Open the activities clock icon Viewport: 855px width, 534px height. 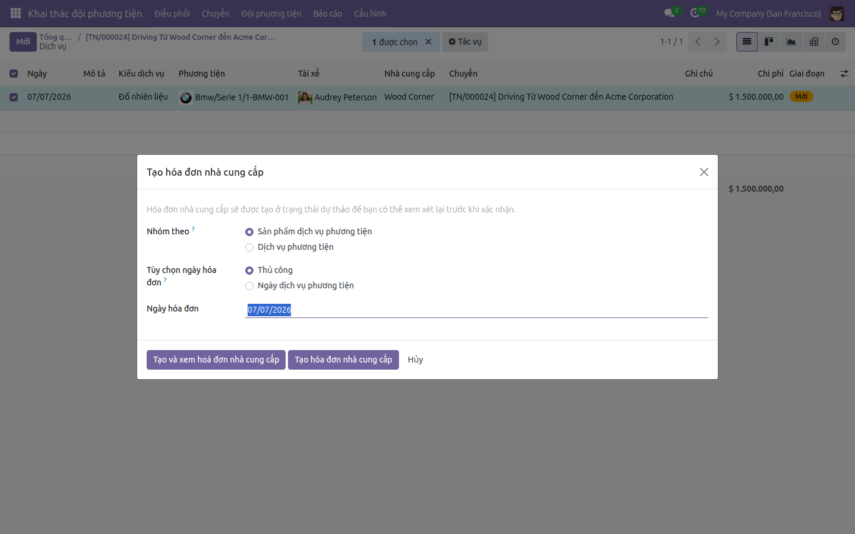pyautogui.click(x=695, y=13)
